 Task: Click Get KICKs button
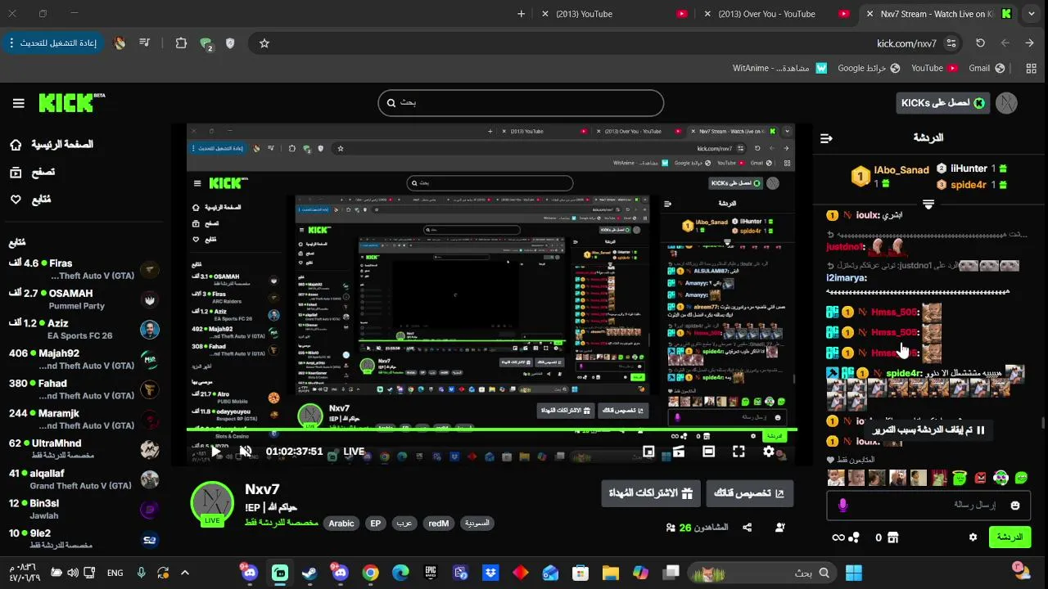[942, 102]
